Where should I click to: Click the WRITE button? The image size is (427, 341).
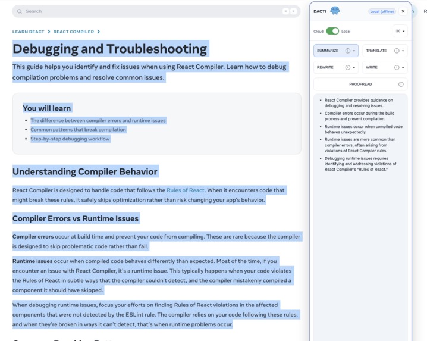(x=385, y=68)
